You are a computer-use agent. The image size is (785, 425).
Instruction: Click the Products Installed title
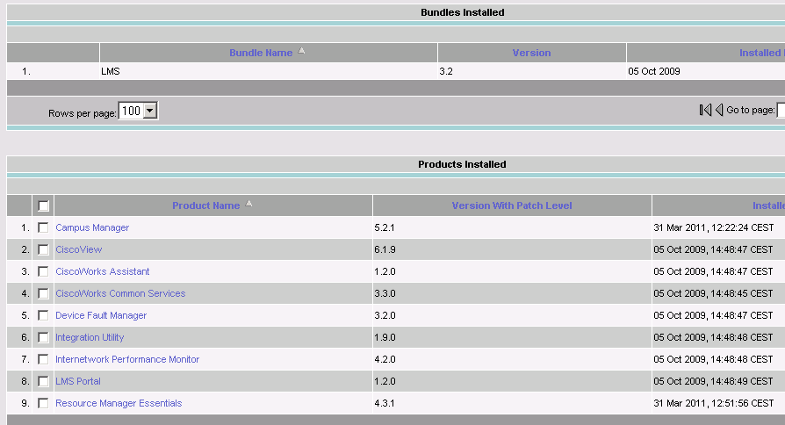(462, 164)
